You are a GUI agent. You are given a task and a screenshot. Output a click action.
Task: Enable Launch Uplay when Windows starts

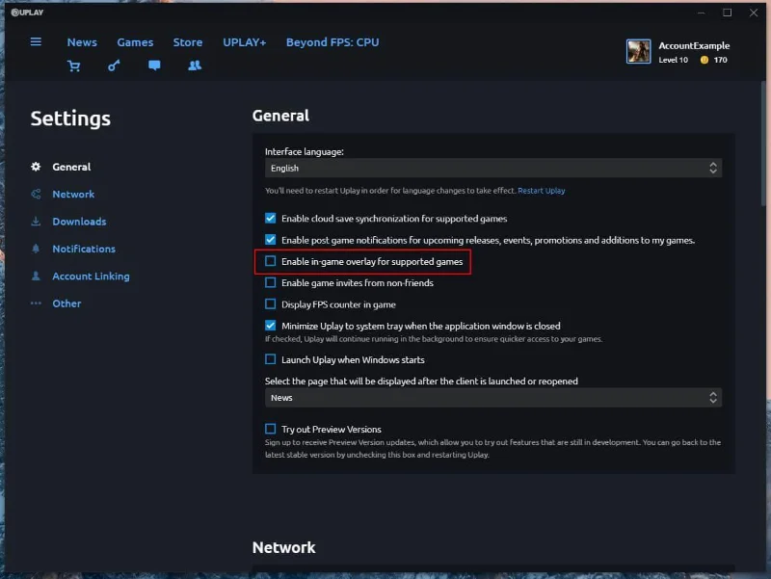coord(271,359)
